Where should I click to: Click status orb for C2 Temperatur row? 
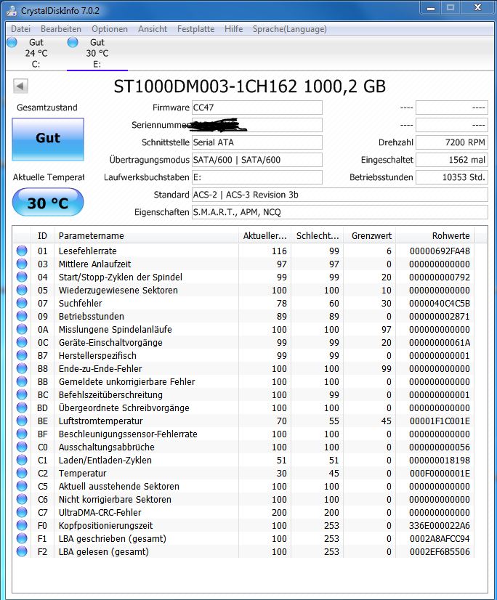[22, 473]
